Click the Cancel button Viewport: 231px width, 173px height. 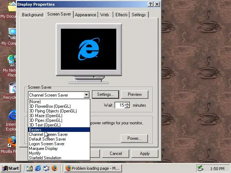[x=115, y=154]
